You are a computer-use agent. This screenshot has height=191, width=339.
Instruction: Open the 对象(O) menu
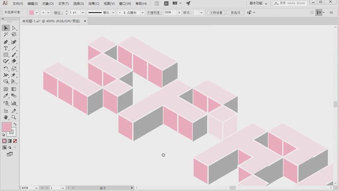(48, 4)
